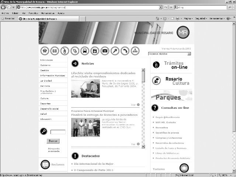236x177 pixels.
Task: Open the Edición menu
Action: coord(15,13)
